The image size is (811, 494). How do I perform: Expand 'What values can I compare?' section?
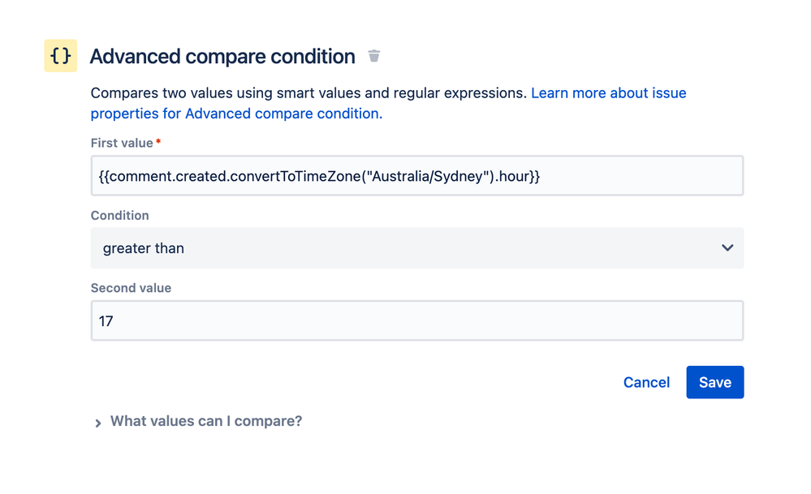point(206,421)
